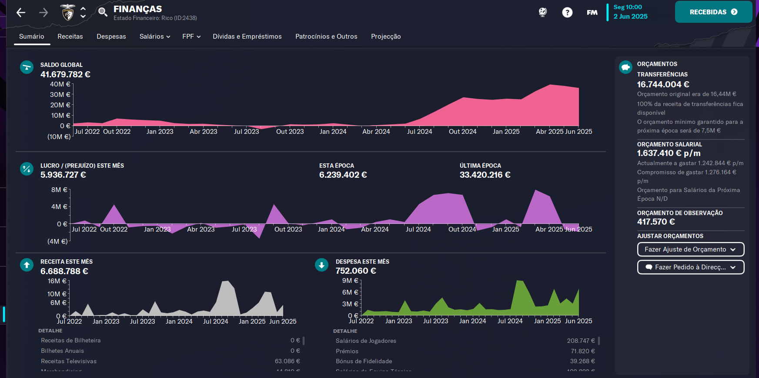Click the date Seg 2 Jun 2025
Image resolution: width=759 pixels, height=378 pixels.
(630, 12)
